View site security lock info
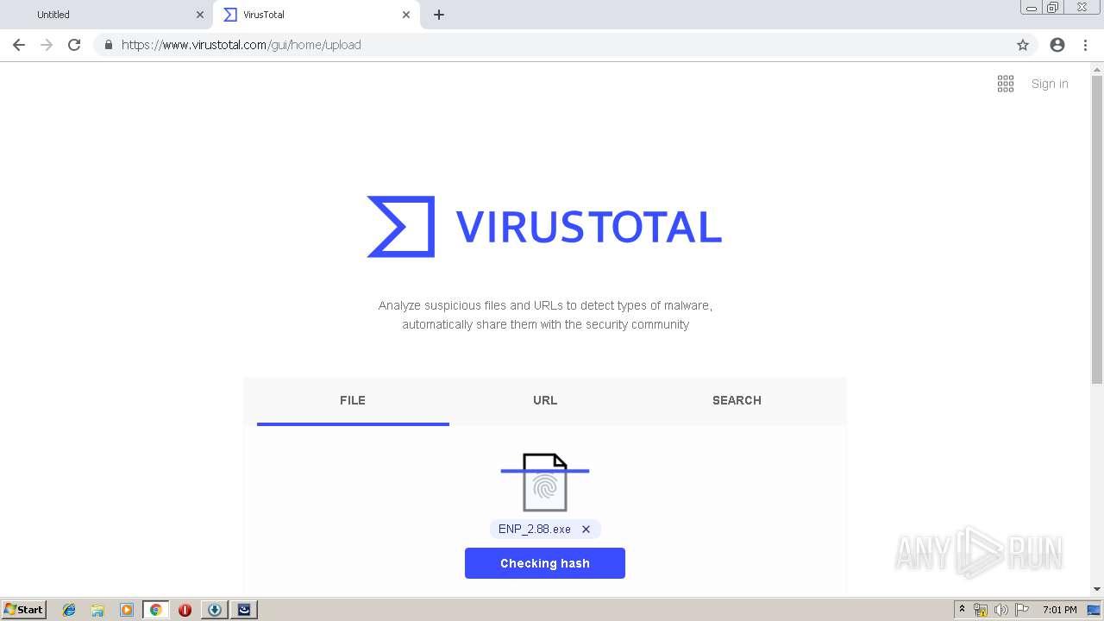Image resolution: width=1104 pixels, height=621 pixels. [x=108, y=45]
